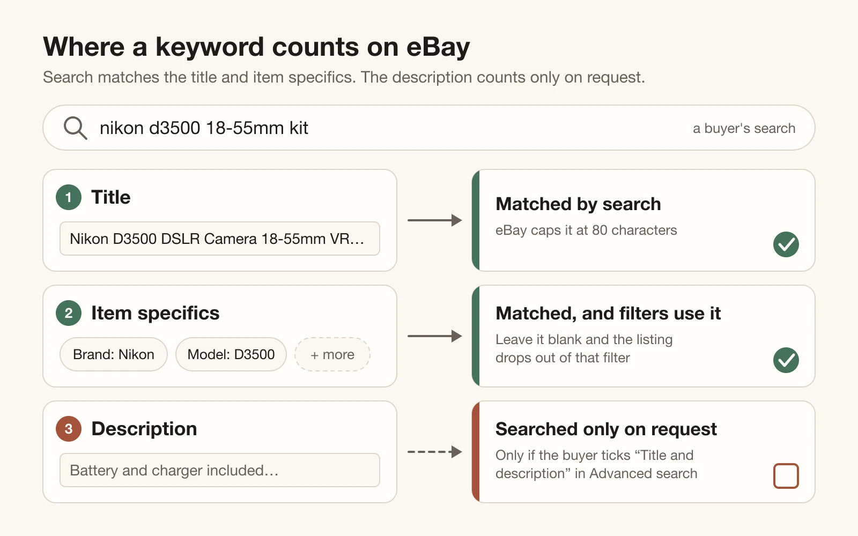This screenshot has width=858, height=536.
Task: Click the green checkmark in Matched by search card
Action: point(786,244)
